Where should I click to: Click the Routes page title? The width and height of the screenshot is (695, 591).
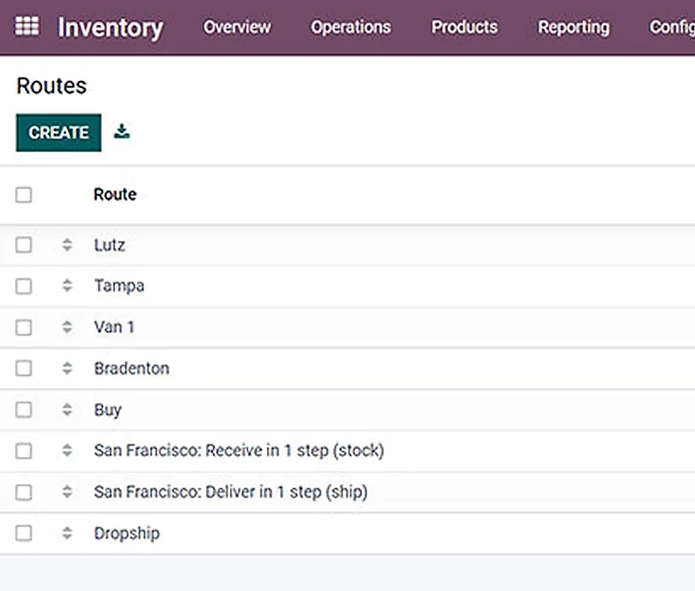click(x=51, y=86)
